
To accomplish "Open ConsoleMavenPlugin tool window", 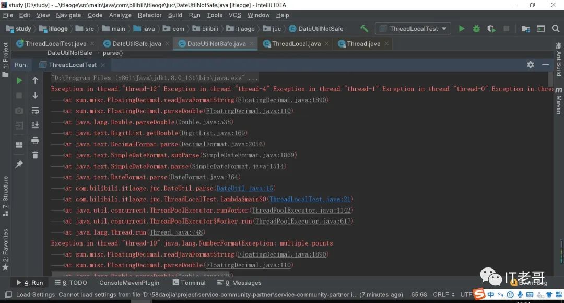I will [129, 283].
